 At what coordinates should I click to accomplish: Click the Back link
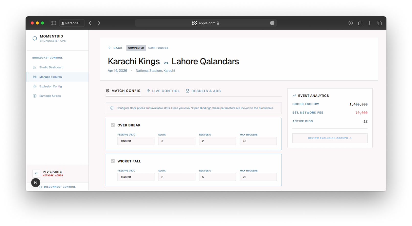click(x=115, y=48)
